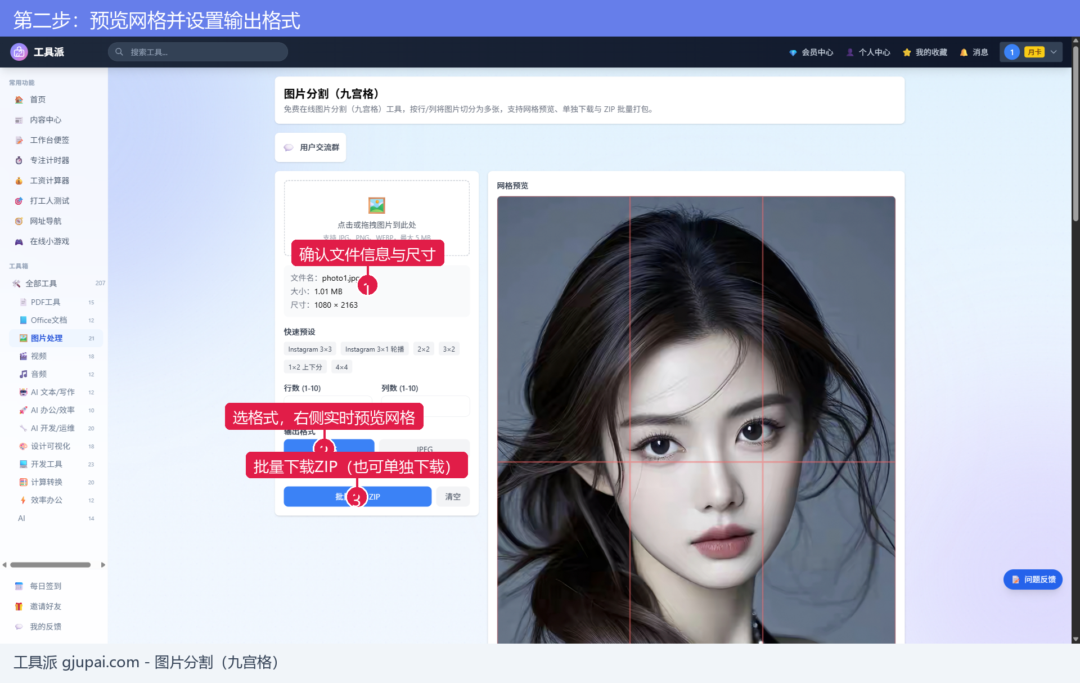Open 开发工具 category in sidebar
The width and height of the screenshot is (1080, 683).
click(56, 464)
